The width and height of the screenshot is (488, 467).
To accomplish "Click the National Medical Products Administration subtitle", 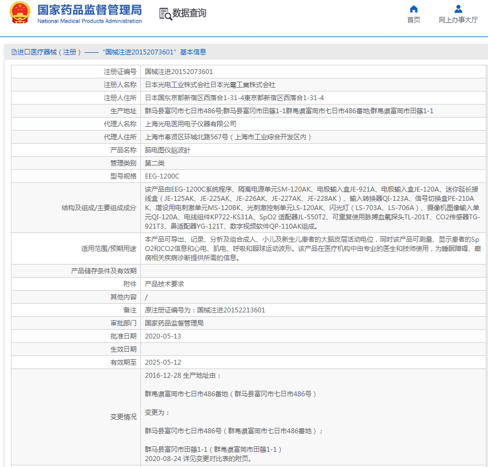I will (x=89, y=21).
